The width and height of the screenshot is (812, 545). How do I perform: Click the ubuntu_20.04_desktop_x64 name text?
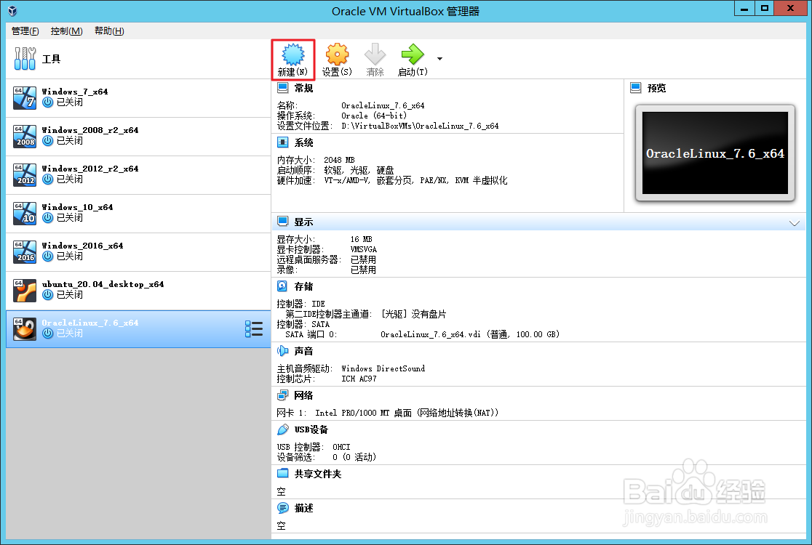[103, 284]
